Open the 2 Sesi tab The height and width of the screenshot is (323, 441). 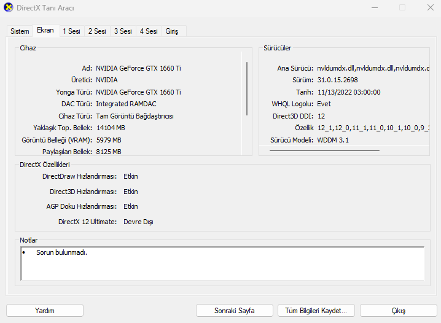coord(97,31)
